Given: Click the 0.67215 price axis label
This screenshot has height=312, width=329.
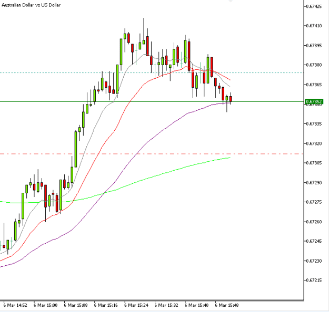Looking at the screenshot, I should click(314, 280).
